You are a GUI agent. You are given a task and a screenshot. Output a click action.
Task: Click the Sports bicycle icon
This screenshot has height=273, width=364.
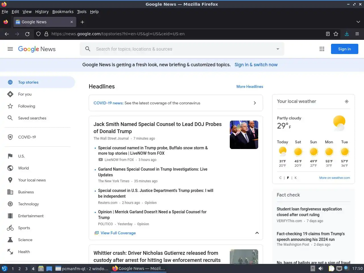(10, 228)
